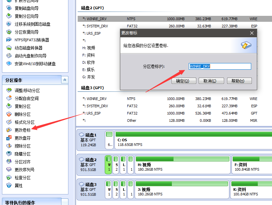Click the 分区卷标 text field

(x=220, y=66)
